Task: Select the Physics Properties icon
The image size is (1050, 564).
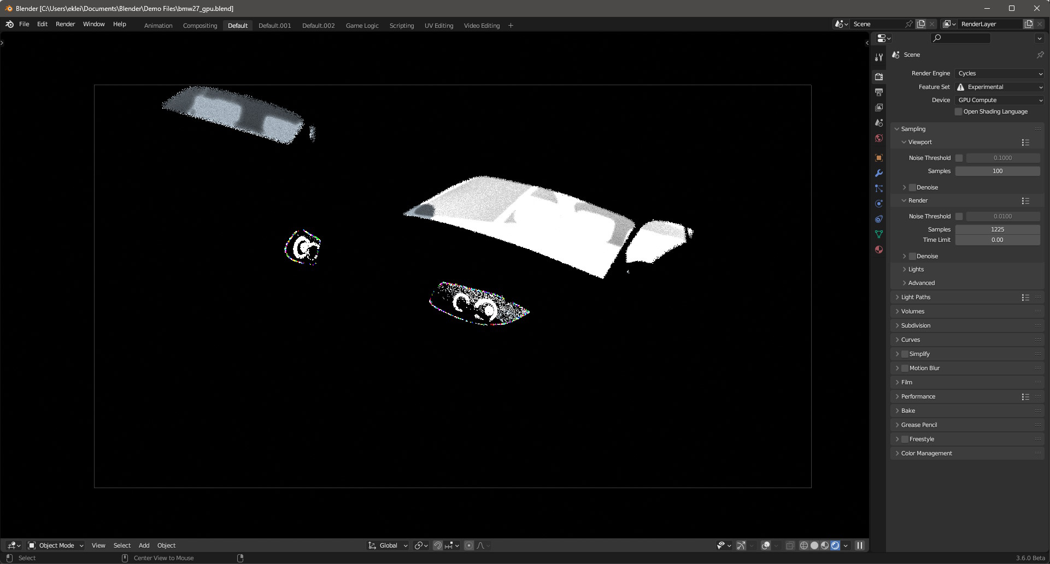Action: point(879,203)
